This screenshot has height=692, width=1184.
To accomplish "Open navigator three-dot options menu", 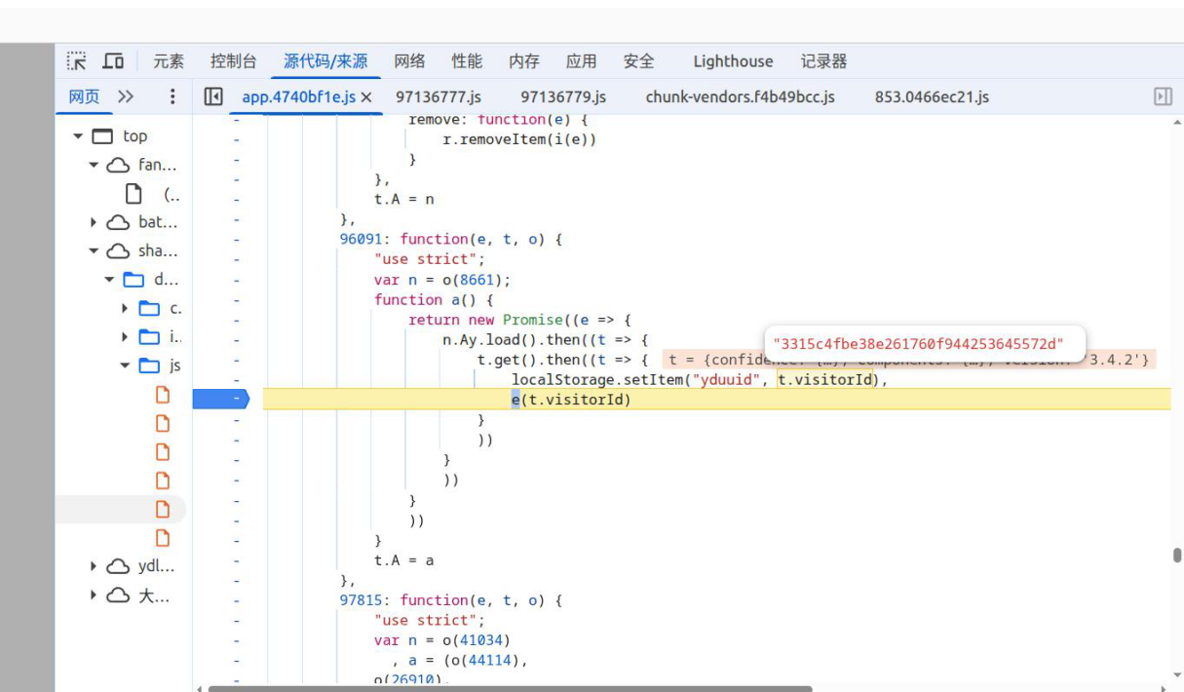I will (172, 96).
